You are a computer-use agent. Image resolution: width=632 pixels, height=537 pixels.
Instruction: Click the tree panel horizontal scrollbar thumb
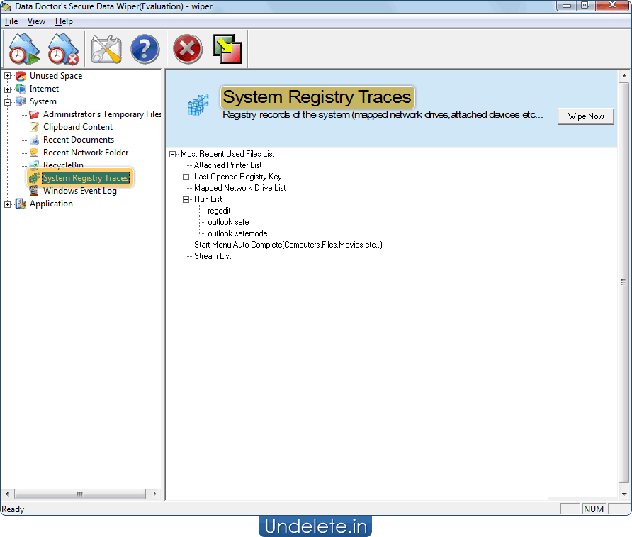tap(80, 494)
